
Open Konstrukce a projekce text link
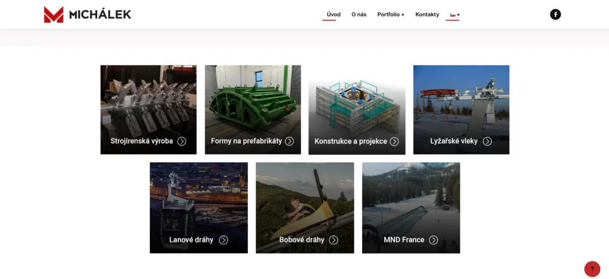(x=351, y=141)
